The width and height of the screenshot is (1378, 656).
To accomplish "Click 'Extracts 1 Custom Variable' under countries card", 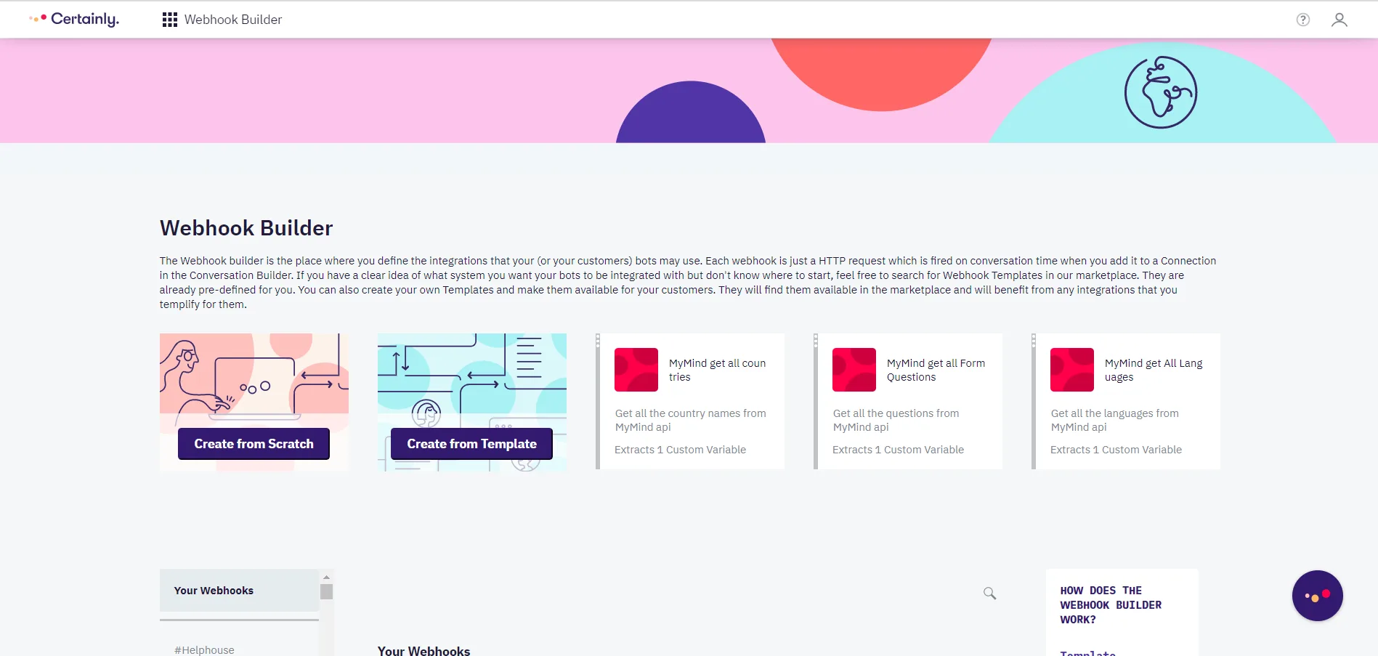I will click(680, 450).
